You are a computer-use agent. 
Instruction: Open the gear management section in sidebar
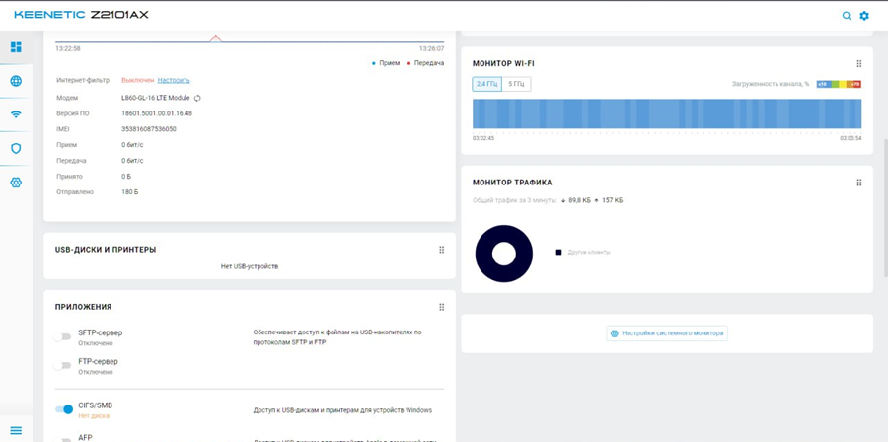click(x=16, y=183)
